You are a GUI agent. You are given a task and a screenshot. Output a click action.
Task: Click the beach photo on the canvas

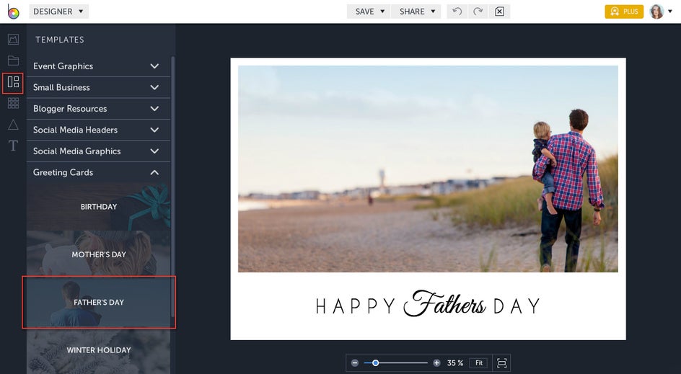[x=428, y=169]
